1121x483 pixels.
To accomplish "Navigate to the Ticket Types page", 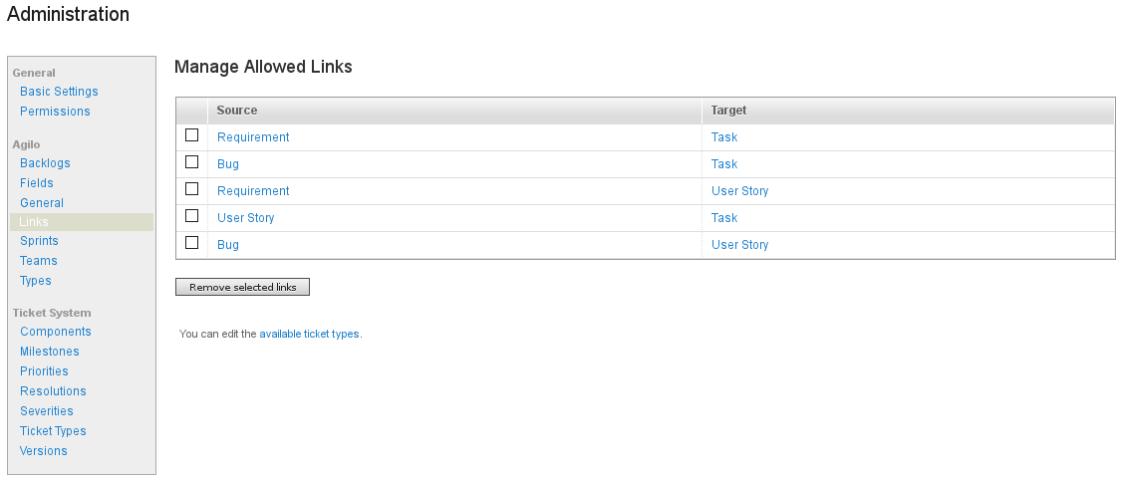I will [x=53, y=431].
